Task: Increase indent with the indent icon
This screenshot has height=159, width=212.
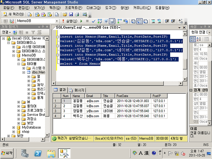Action: tap(173, 21)
